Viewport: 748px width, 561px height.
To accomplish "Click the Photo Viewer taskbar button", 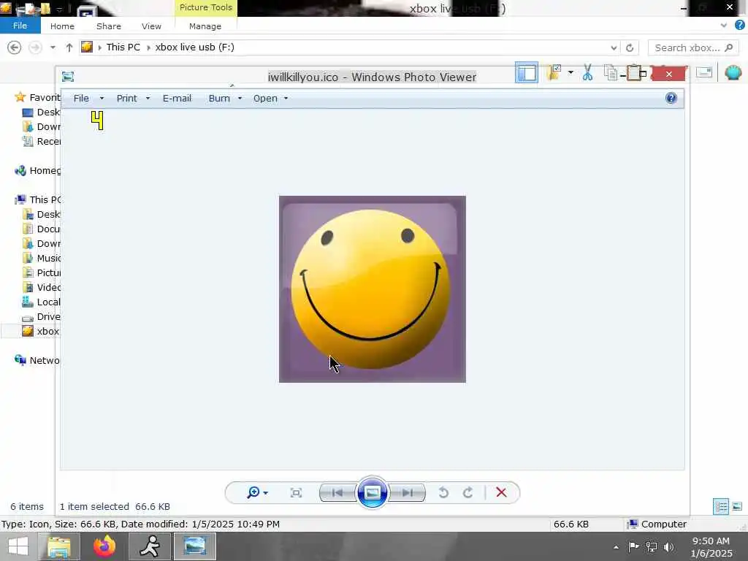I will click(x=194, y=546).
